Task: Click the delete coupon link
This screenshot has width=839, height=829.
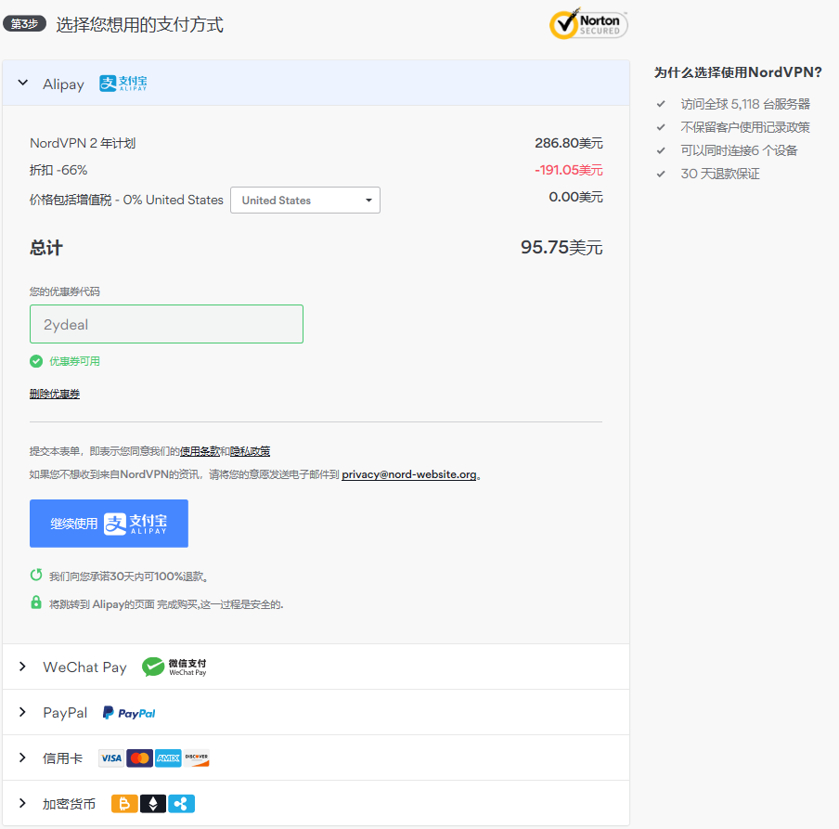Action: pos(55,394)
